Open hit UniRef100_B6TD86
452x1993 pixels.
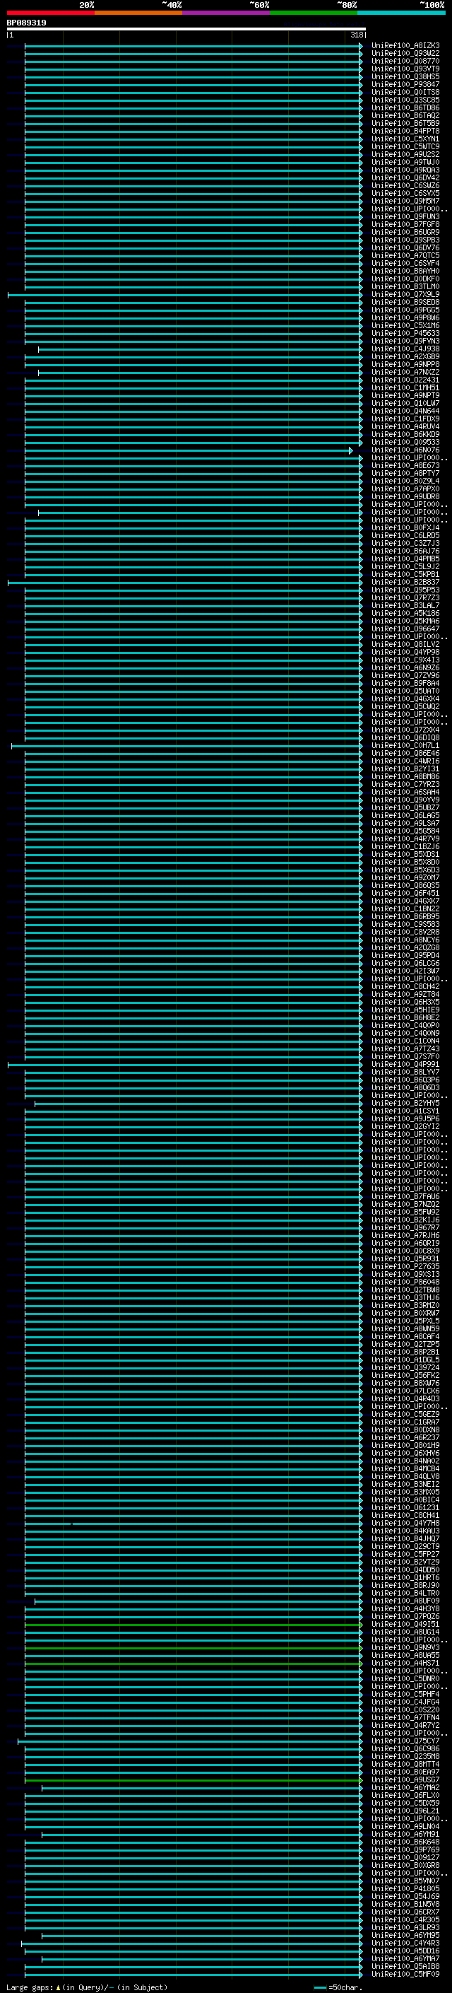pos(405,107)
